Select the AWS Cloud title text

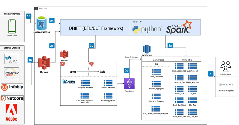(x=43, y=8)
